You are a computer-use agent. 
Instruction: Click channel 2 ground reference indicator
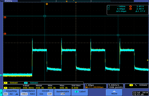tap(1, 75)
